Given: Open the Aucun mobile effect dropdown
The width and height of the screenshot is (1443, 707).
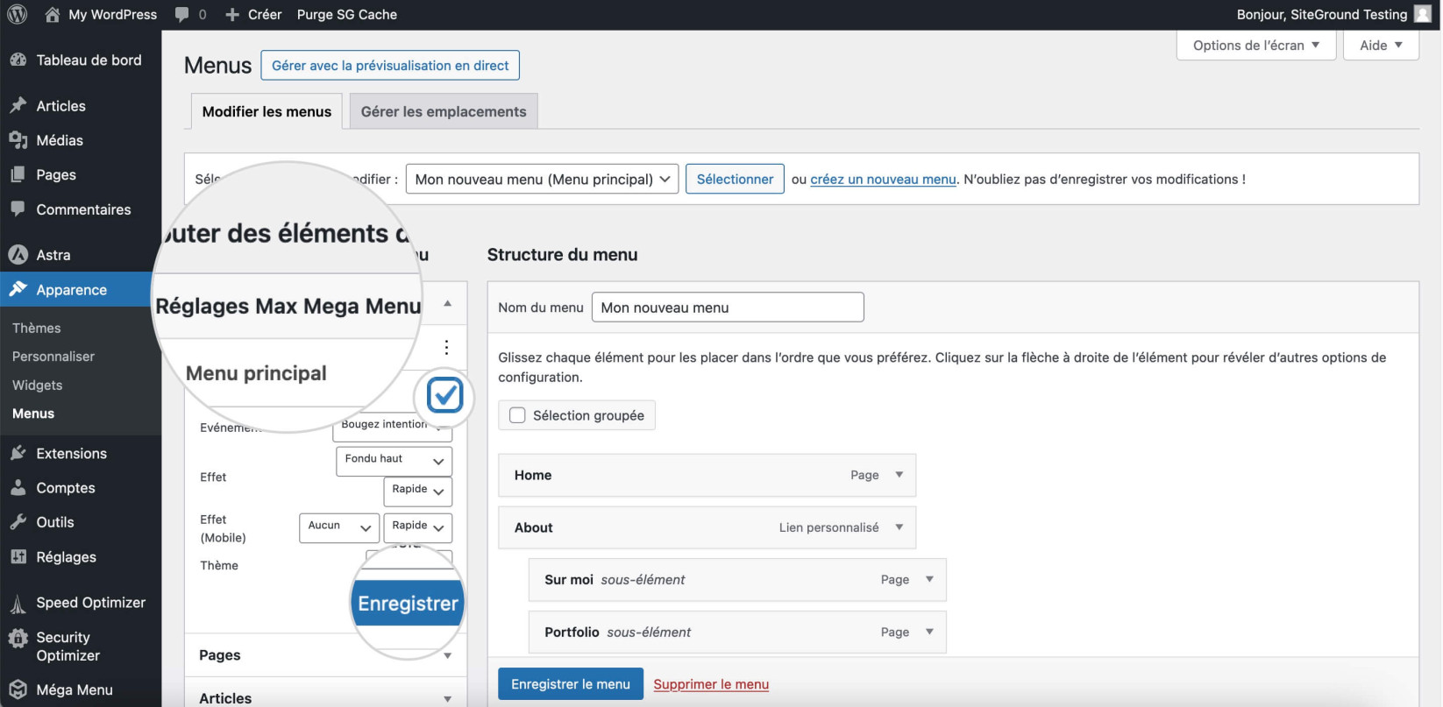Looking at the screenshot, I should coord(339,527).
